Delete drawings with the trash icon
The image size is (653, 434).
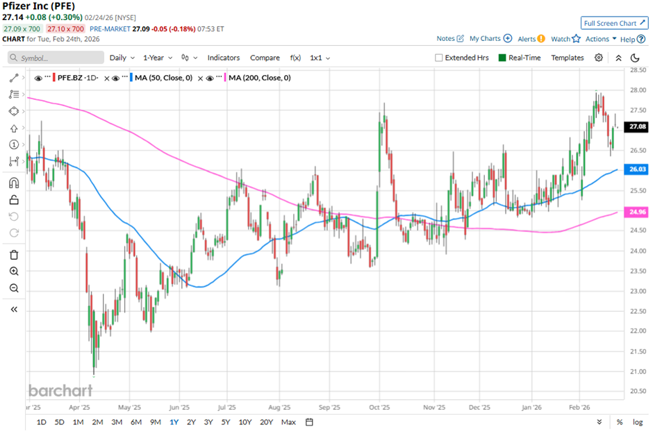tap(14, 255)
